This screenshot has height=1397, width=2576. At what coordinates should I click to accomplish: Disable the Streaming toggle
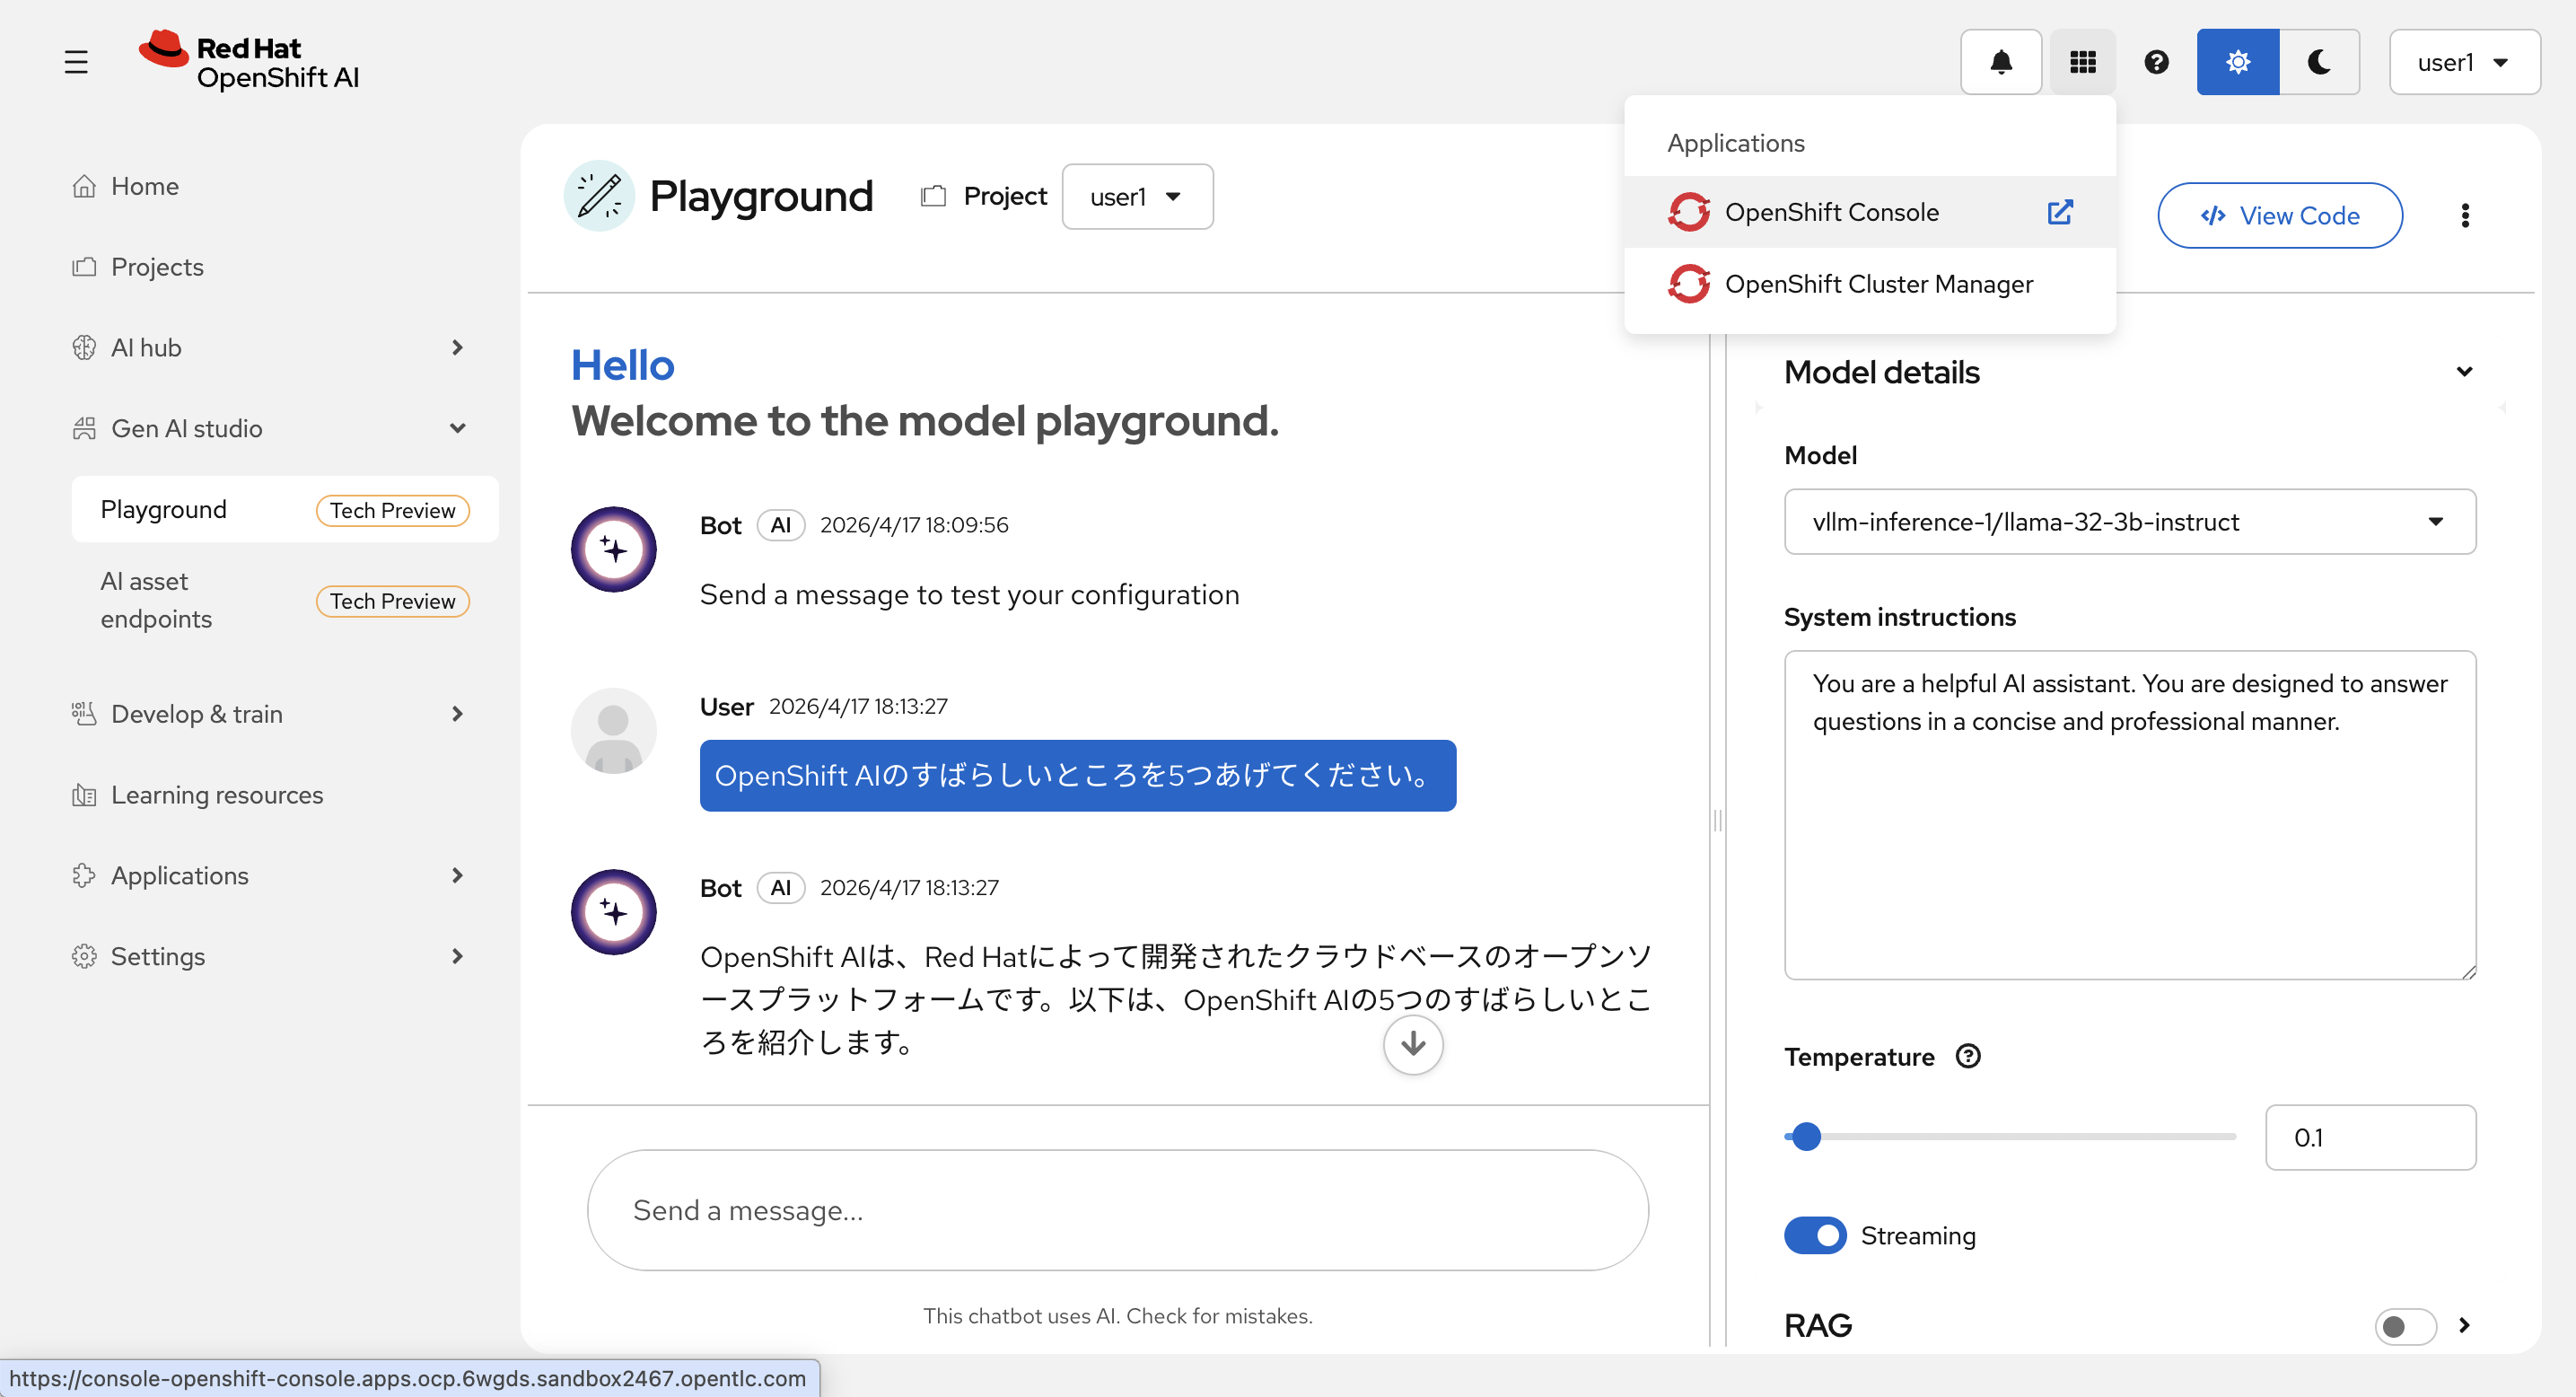1815,1235
